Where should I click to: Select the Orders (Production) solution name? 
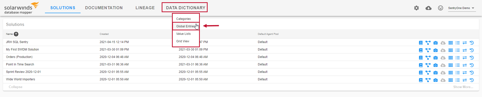[x=19, y=57]
